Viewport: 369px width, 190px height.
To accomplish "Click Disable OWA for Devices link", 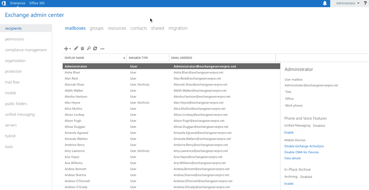I will [x=302, y=152].
